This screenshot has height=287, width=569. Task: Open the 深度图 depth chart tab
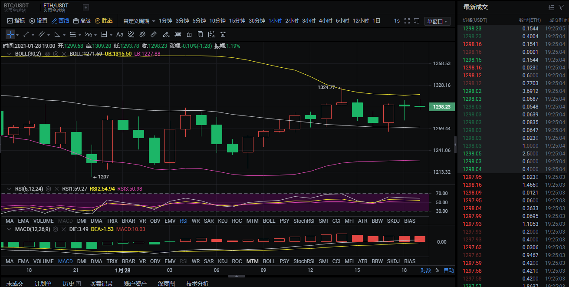166,284
